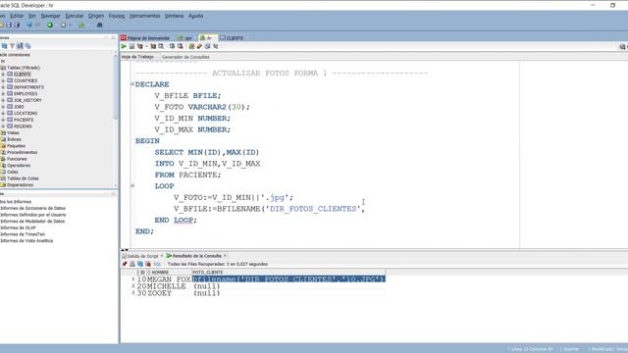This screenshot has height=353, width=628.
Task: Click the red delete icon in query result toolbar
Action: pyautogui.click(x=148, y=264)
